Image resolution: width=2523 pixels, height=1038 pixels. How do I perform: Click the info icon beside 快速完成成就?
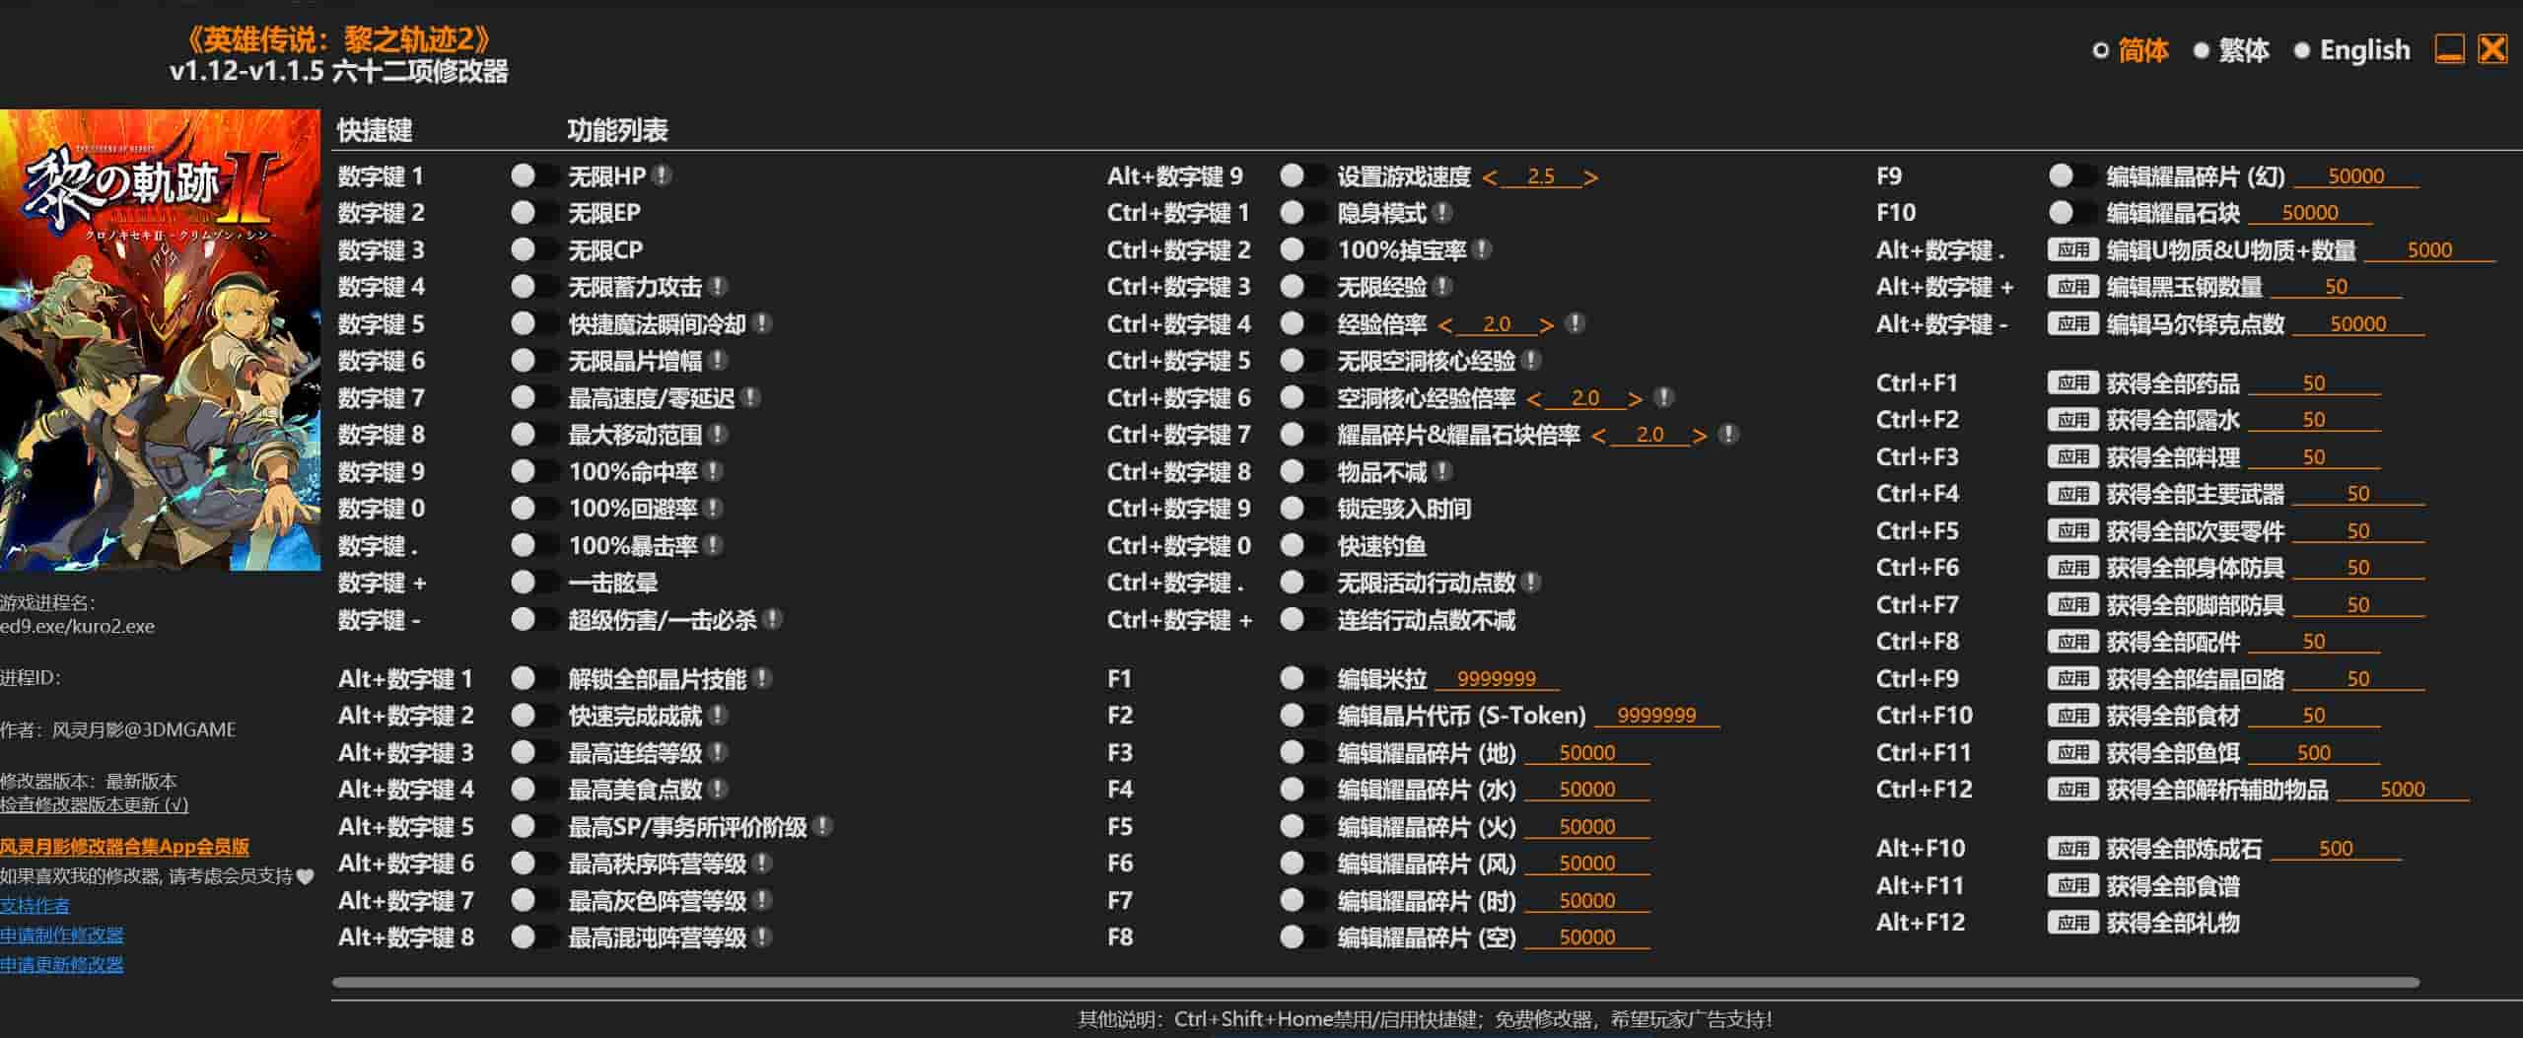coord(718,716)
